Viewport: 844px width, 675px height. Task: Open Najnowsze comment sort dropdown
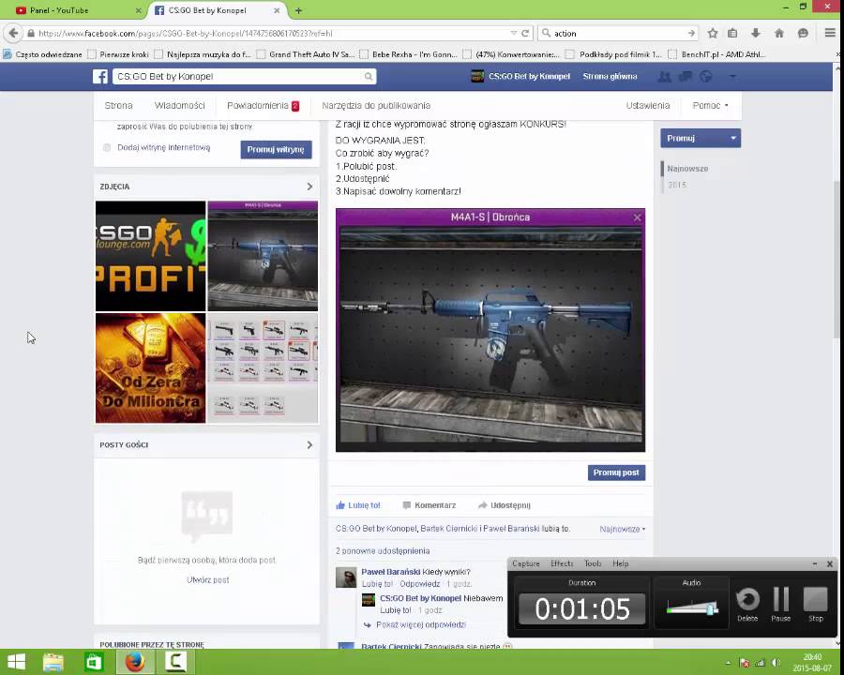click(623, 529)
